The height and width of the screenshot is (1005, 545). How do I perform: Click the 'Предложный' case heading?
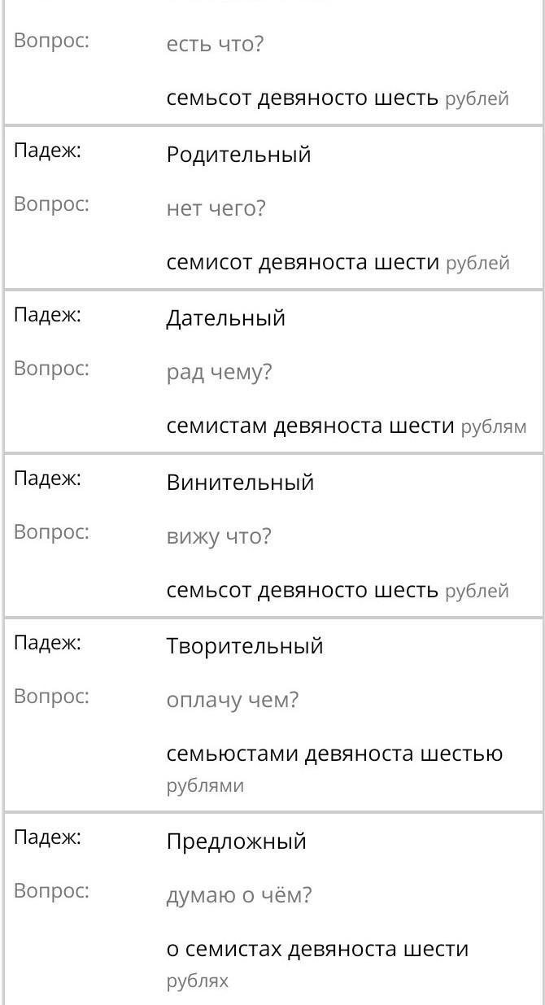pos(236,841)
